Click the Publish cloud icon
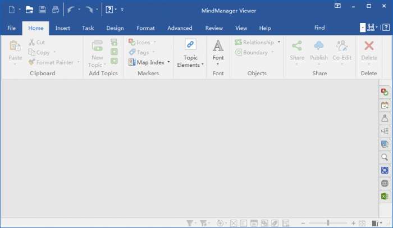Viewport: 393px width, 228px height. 319,45
